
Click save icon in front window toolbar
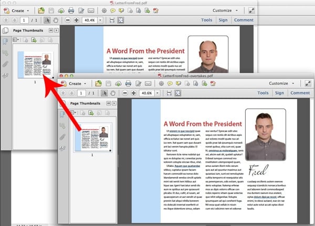[x=108, y=83]
